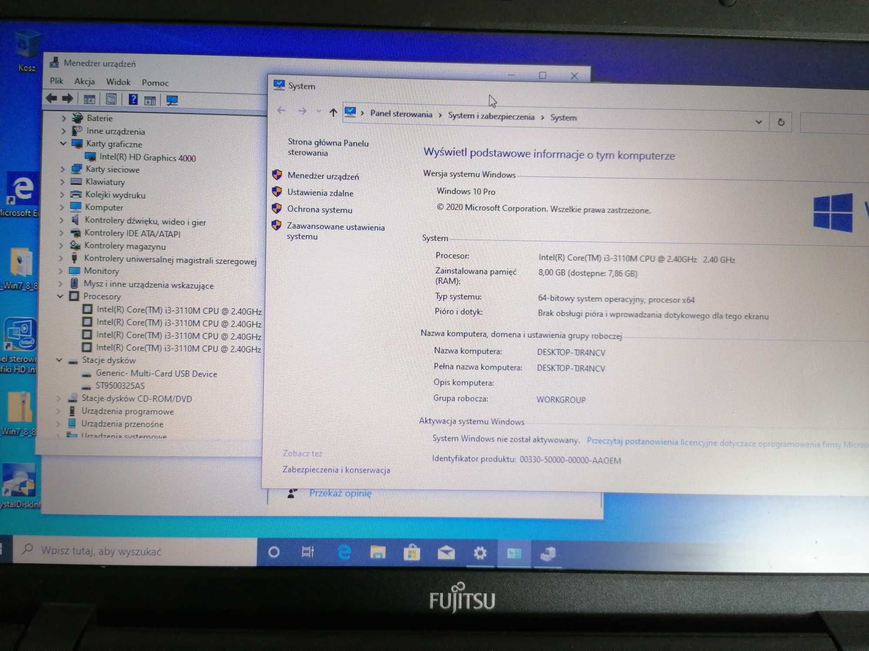This screenshot has height=651, width=869.
Task: Click the Back arrow in Device Manager toolbar
Action: [x=51, y=99]
